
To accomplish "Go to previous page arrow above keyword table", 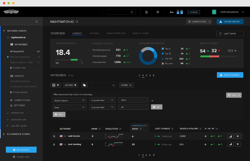I will [x=139, y=75].
